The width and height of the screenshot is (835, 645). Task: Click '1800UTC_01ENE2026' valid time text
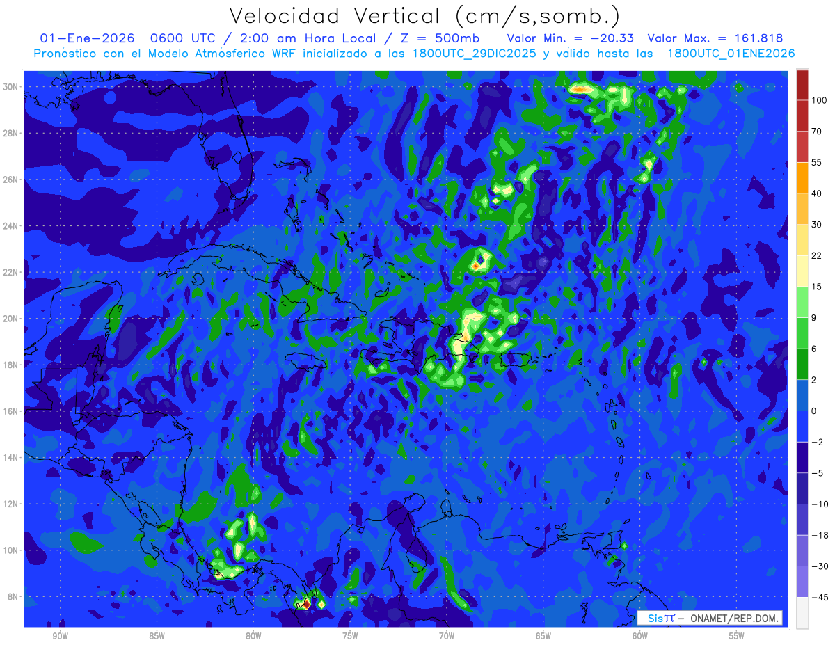(x=731, y=54)
